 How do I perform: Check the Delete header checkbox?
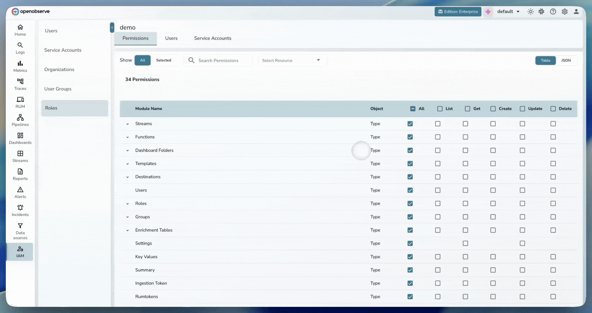click(x=553, y=109)
